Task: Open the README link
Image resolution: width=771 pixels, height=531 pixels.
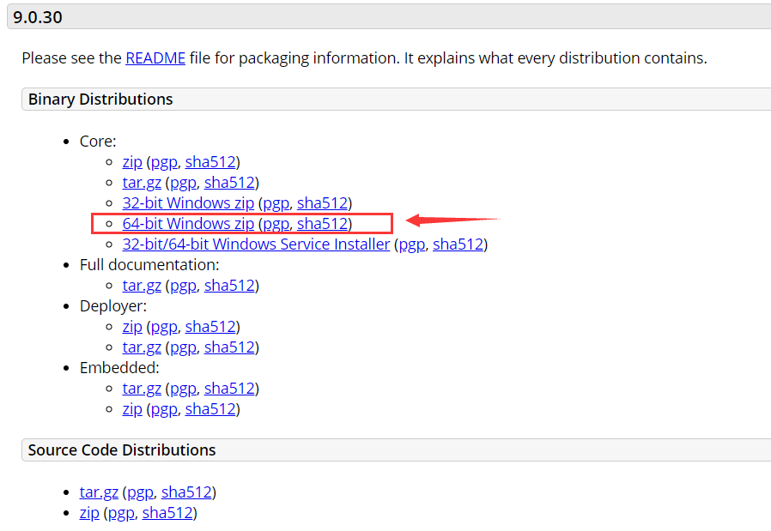Action: coord(155,58)
